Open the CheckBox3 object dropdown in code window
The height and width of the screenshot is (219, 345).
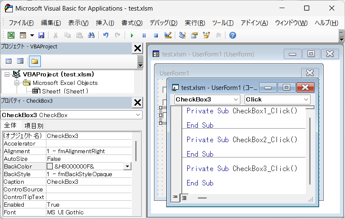coord(207,99)
